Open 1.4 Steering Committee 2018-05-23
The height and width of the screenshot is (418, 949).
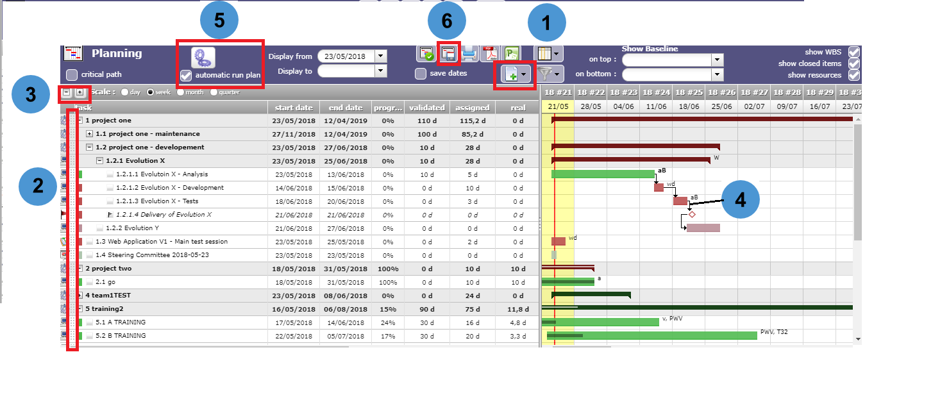point(152,255)
